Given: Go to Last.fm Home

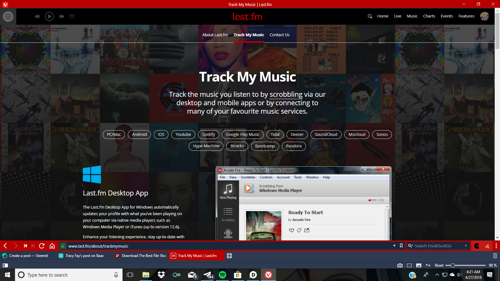Looking at the screenshot, I should point(383,16).
